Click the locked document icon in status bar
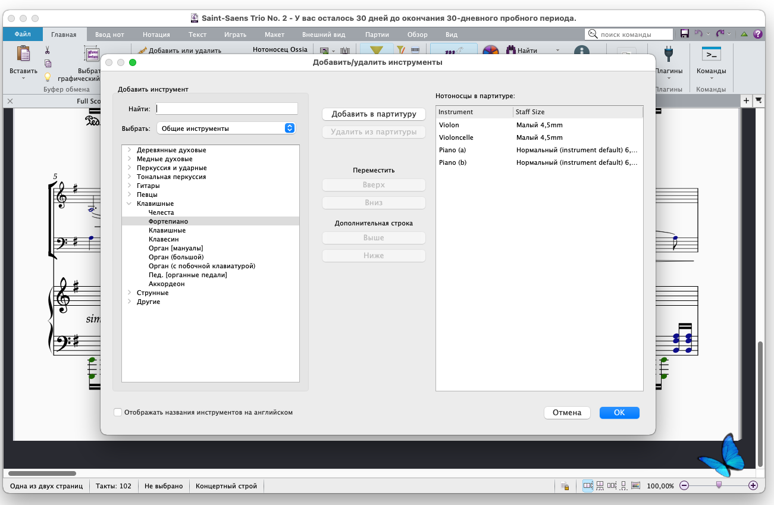The height and width of the screenshot is (505, 774). point(565,486)
